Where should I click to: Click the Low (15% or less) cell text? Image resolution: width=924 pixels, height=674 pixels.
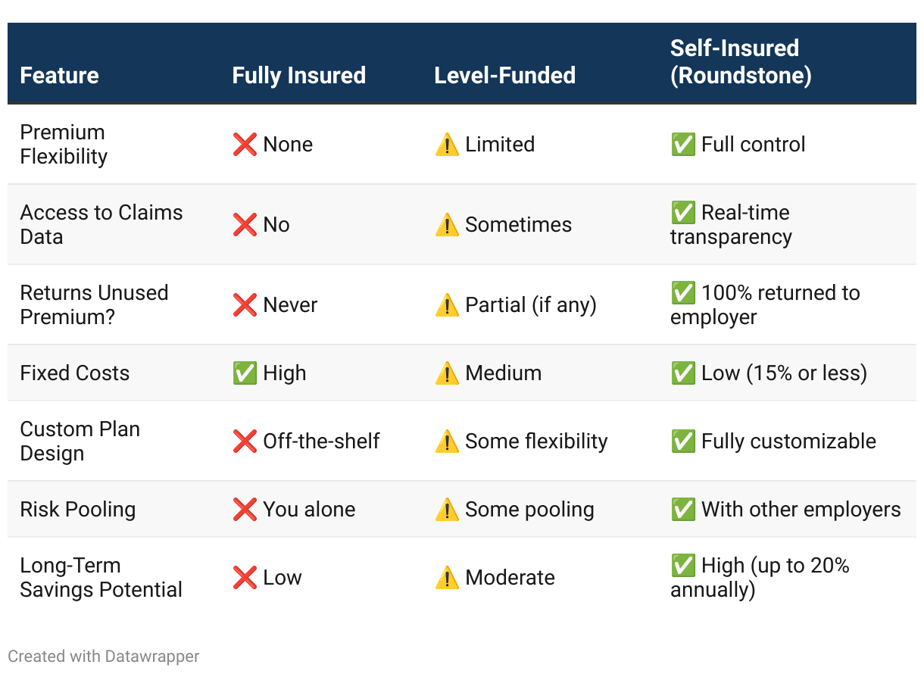[x=783, y=373]
